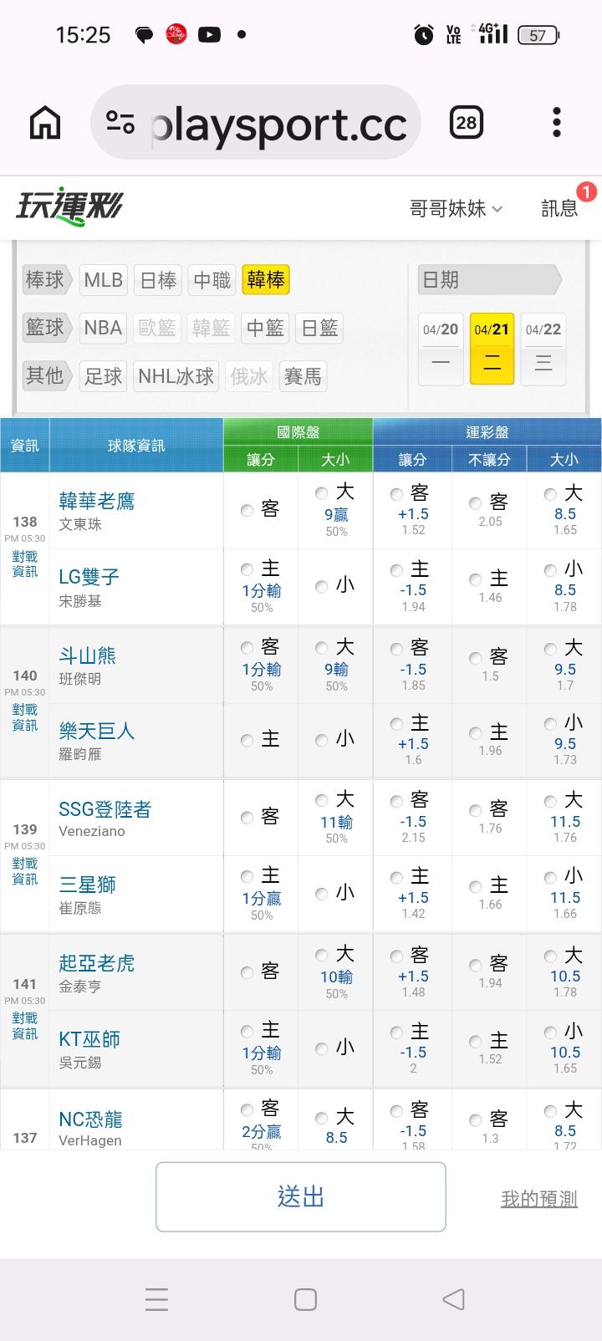Open team page for 斗山熊
The height and width of the screenshot is (1341, 602).
(x=88, y=655)
